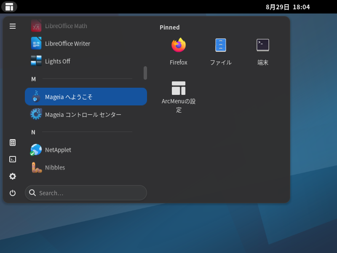The width and height of the screenshot is (337, 253).
Task: Click the Pinned heading label
Action: (x=170, y=27)
